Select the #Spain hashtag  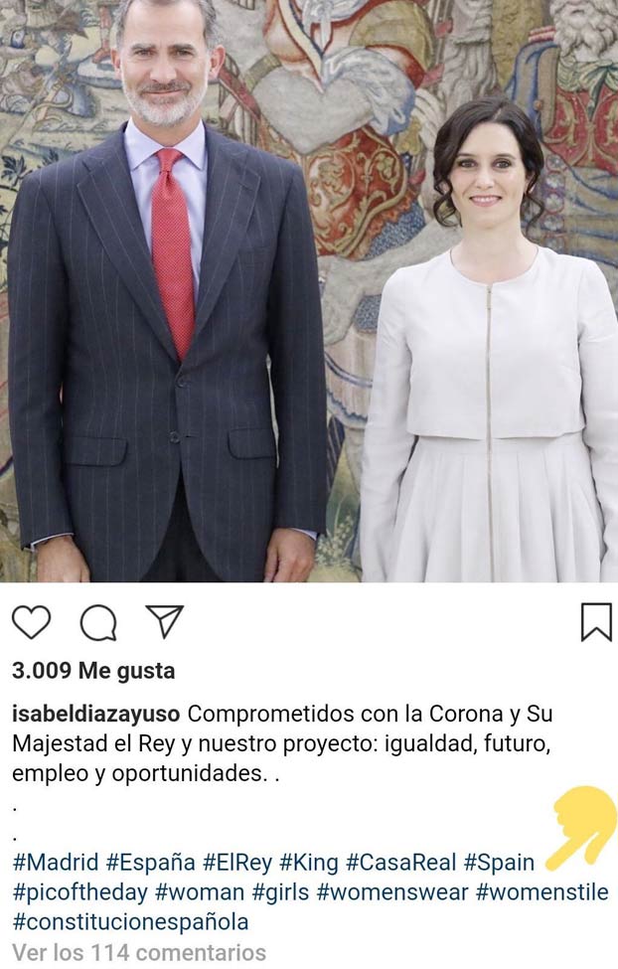[x=499, y=862]
